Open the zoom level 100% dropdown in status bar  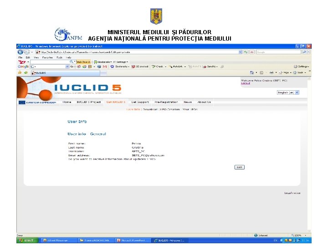tap(305, 236)
